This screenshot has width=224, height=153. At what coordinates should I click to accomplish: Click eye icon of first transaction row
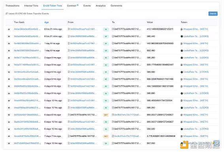(x=9, y=29)
